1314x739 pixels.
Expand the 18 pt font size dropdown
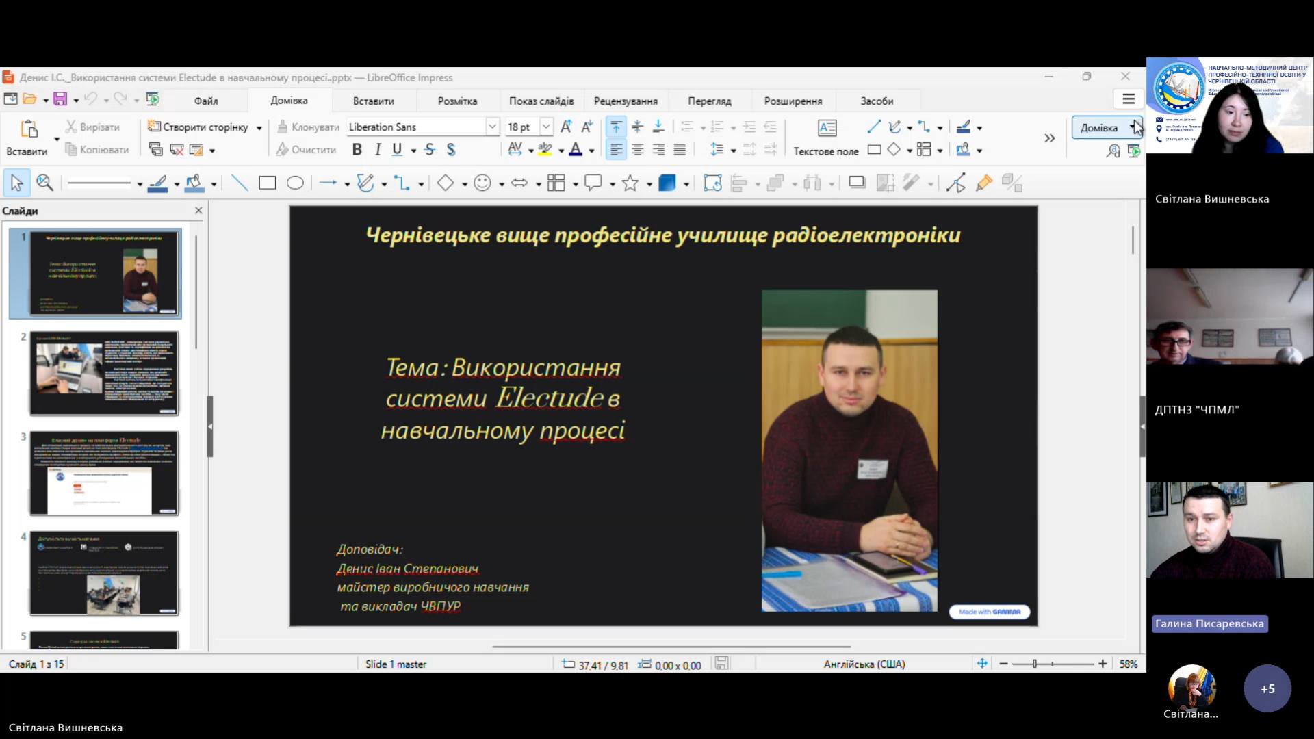coord(546,127)
